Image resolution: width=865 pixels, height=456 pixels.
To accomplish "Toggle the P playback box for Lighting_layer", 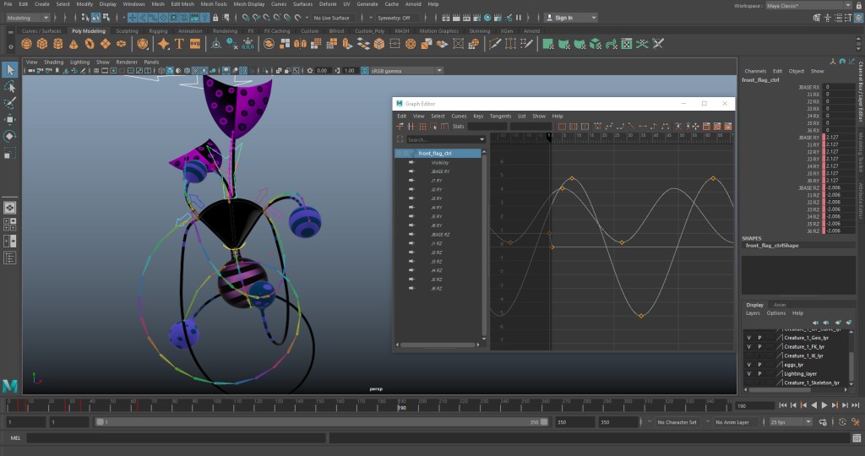I will [x=759, y=373].
